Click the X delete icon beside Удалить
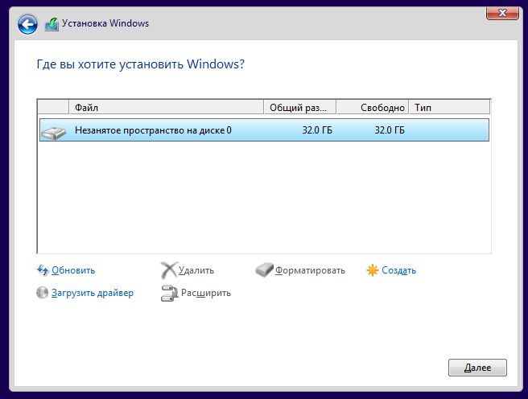Image resolution: width=528 pixels, height=399 pixels. [x=168, y=270]
